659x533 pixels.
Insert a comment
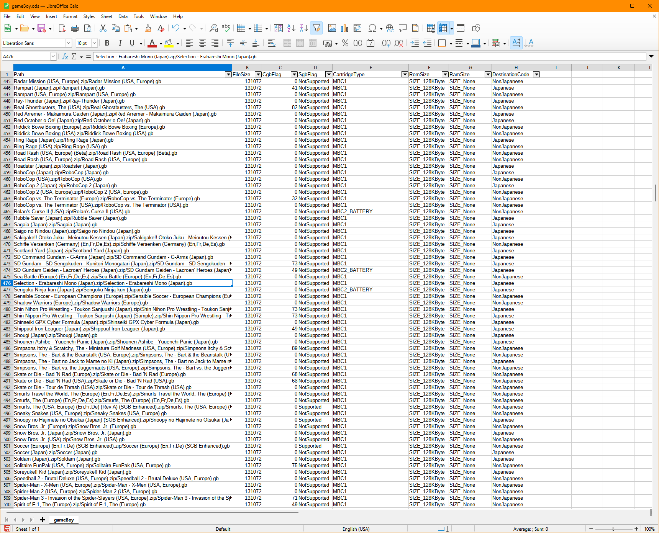point(403,28)
